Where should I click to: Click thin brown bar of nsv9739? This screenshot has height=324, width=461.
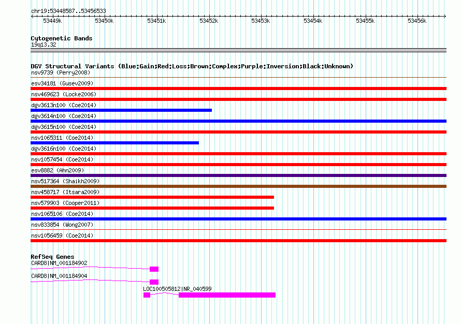pos(238,78)
